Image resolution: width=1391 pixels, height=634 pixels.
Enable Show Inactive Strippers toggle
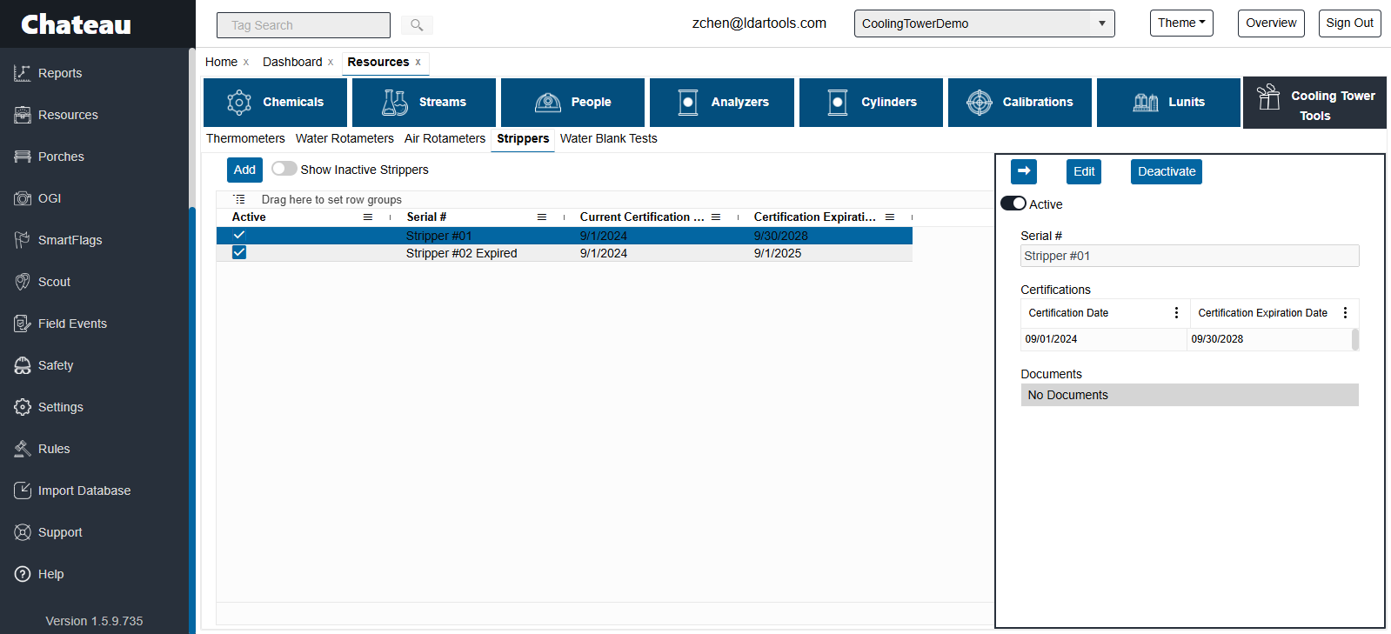click(x=284, y=169)
